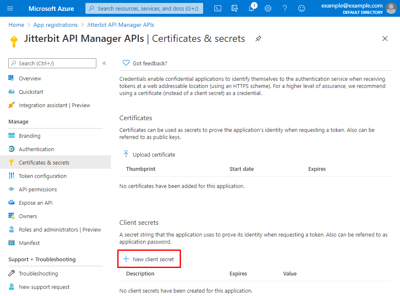
Task: Collapse the left sidebar menu
Action: pyautogui.click(x=104, y=63)
